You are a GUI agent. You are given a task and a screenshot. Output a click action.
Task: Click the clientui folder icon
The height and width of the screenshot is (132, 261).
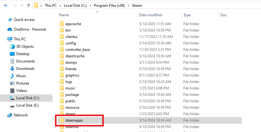tap(62, 37)
